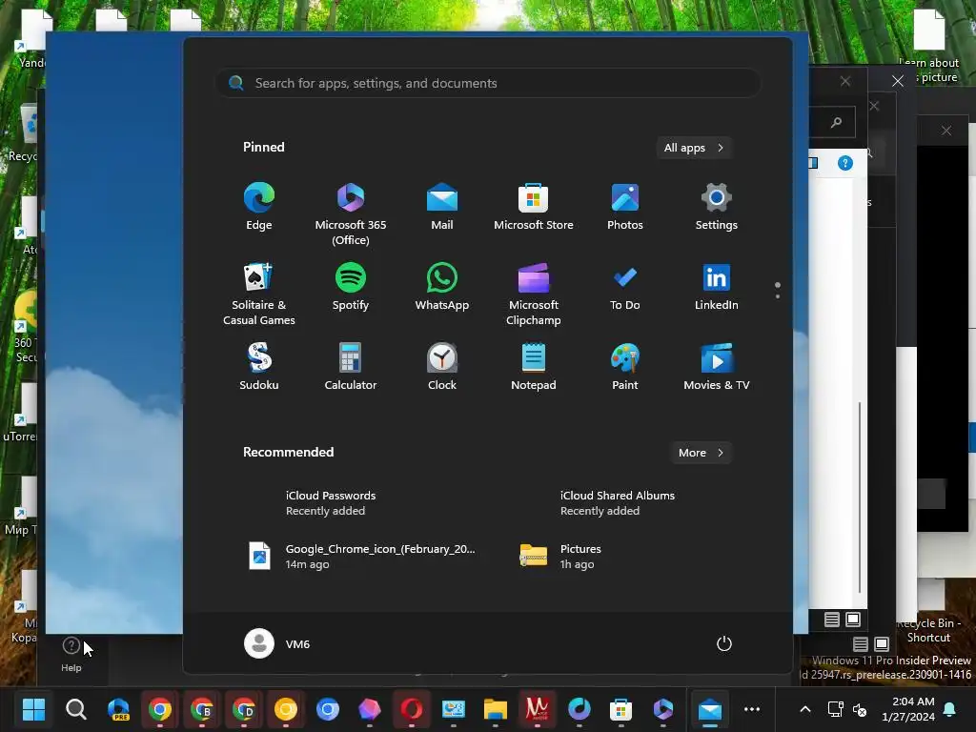Open Microsoft Clipchamp
Screen dimensions: 976x732
tap(534, 295)
